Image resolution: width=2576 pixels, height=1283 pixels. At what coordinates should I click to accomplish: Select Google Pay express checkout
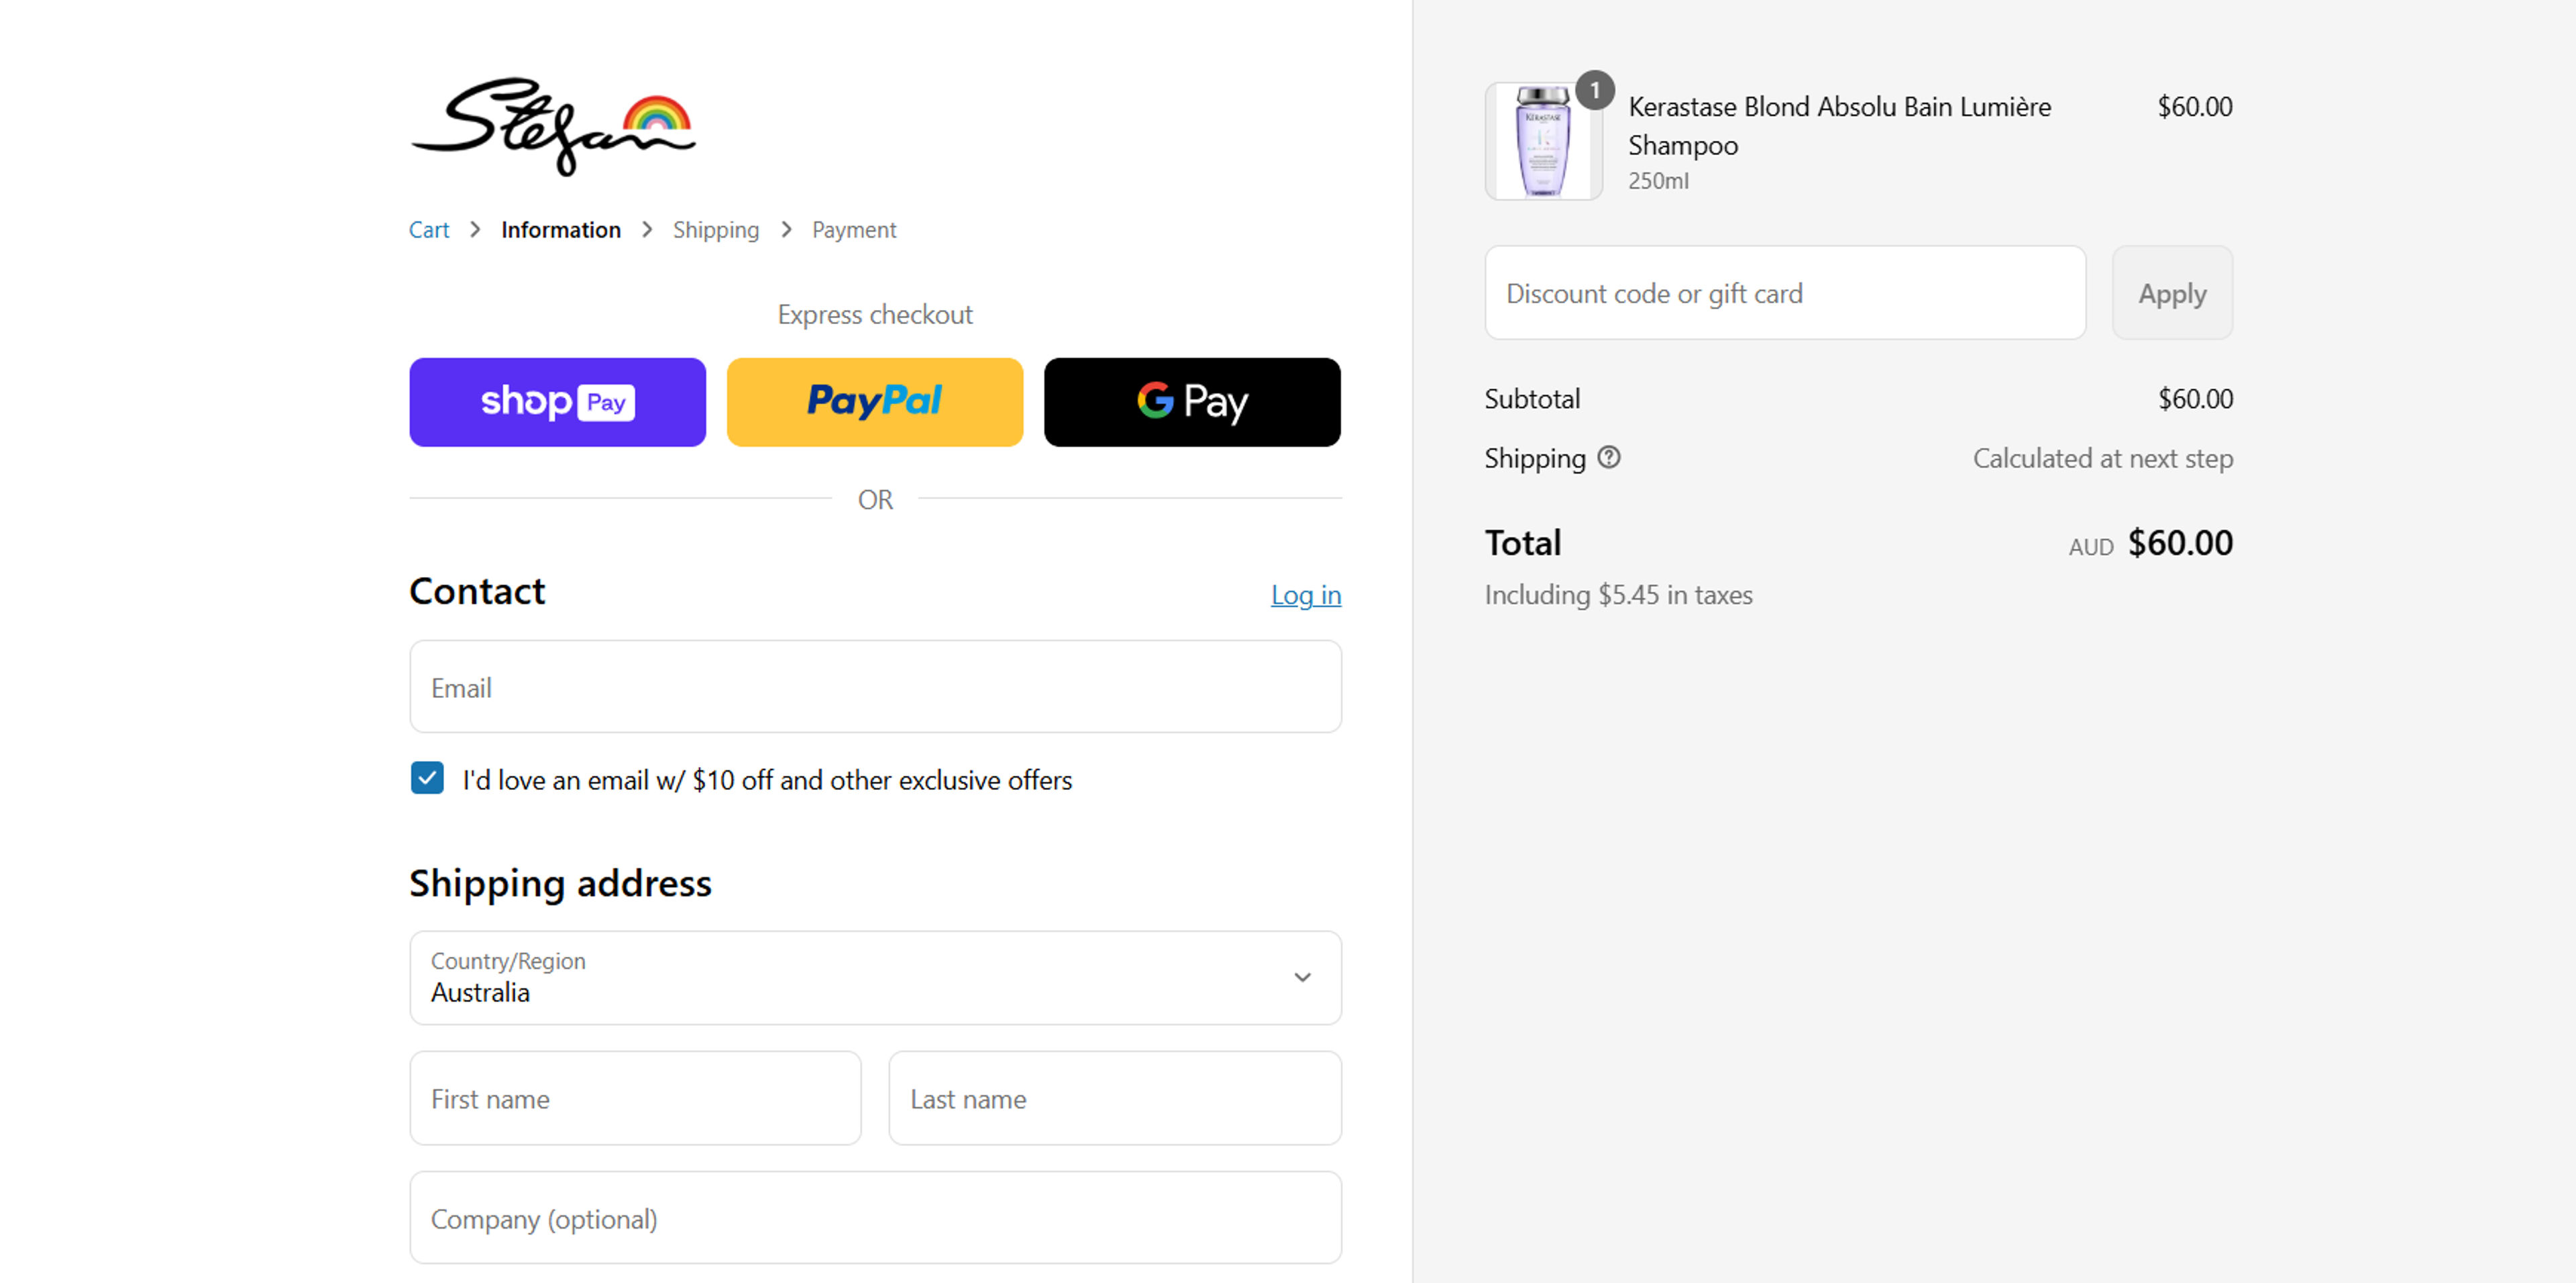point(1192,402)
